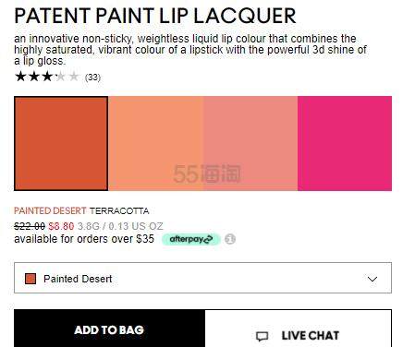Click the Patent Paint Lip Lacquer title
This screenshot has height=347, width=415.
(155, 16)
